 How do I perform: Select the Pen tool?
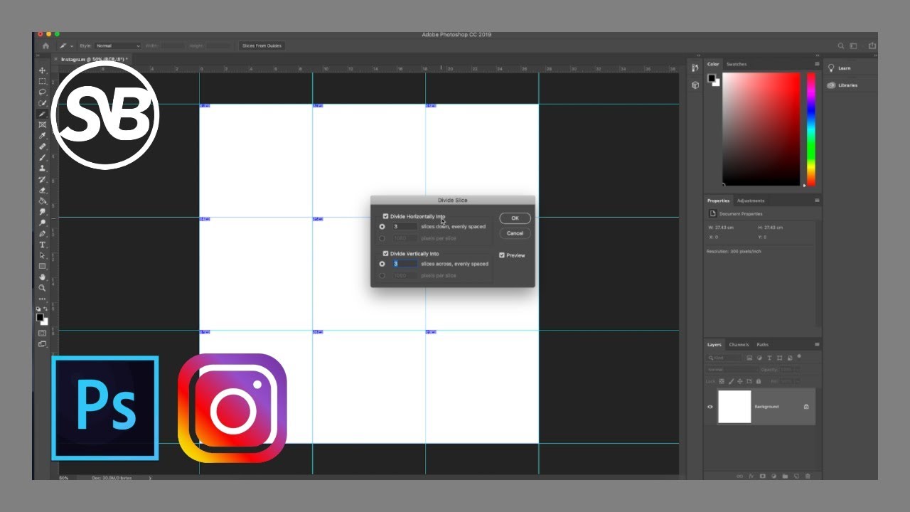[43, 234]
